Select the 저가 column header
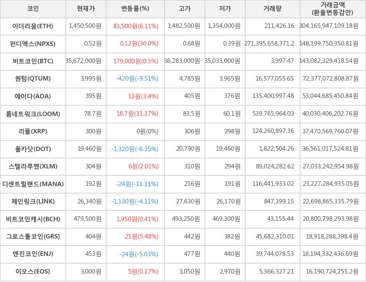Screen dimensions: 366x282 pos(225,9)
